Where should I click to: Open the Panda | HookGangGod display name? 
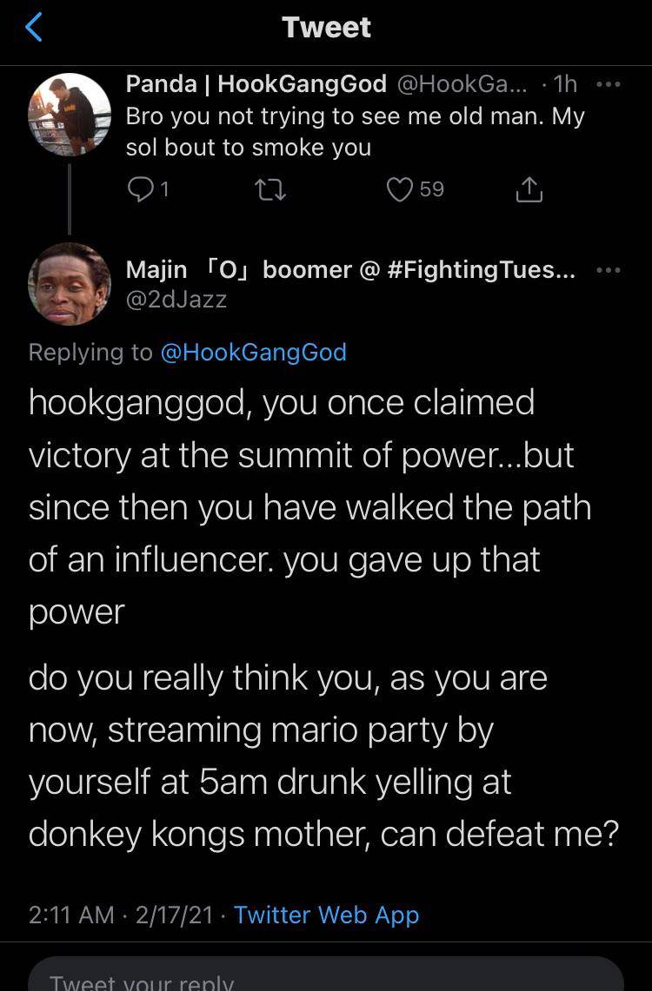pos(256,83)
